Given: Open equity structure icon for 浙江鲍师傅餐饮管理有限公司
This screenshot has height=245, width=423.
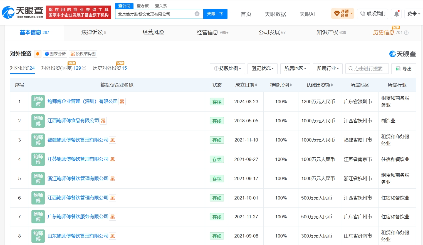Looking at the screenshot, I should click(x=113, y=179).
